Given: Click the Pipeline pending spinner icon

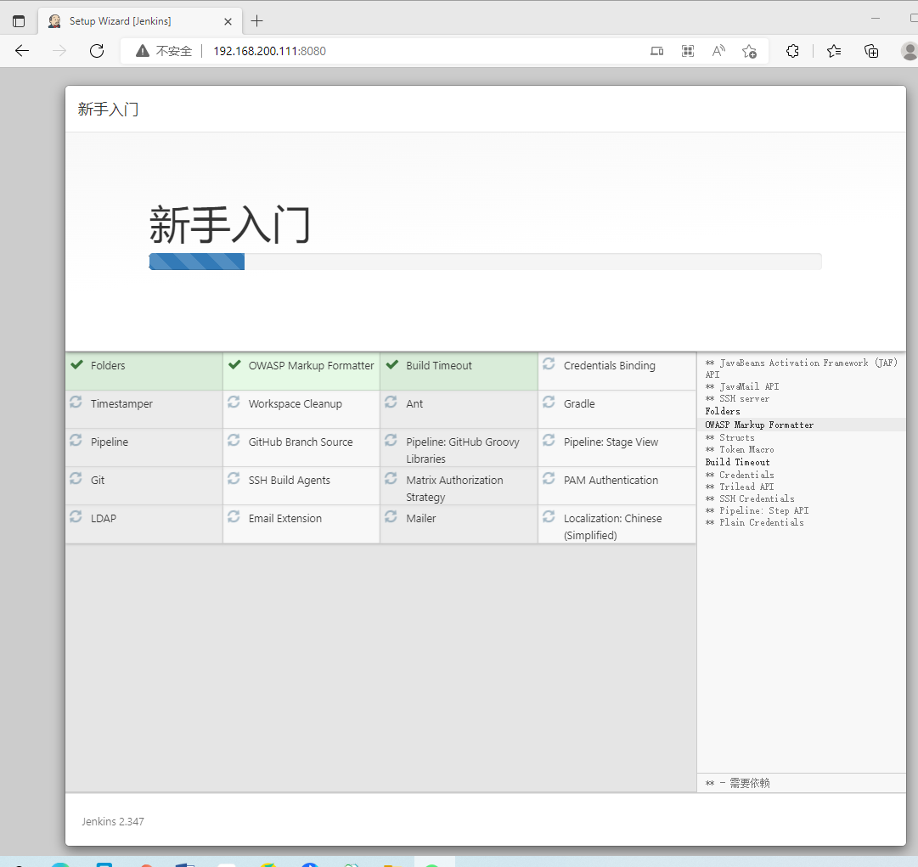Looking at the screenshot, I should click(76, 440).
